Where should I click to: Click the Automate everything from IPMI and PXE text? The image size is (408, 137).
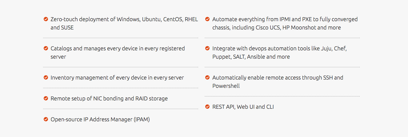coord(285,23)
